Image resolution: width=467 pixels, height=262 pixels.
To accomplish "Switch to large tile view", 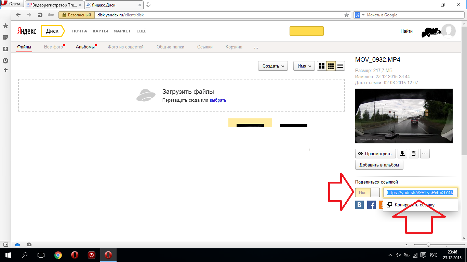I will [321, 66].
